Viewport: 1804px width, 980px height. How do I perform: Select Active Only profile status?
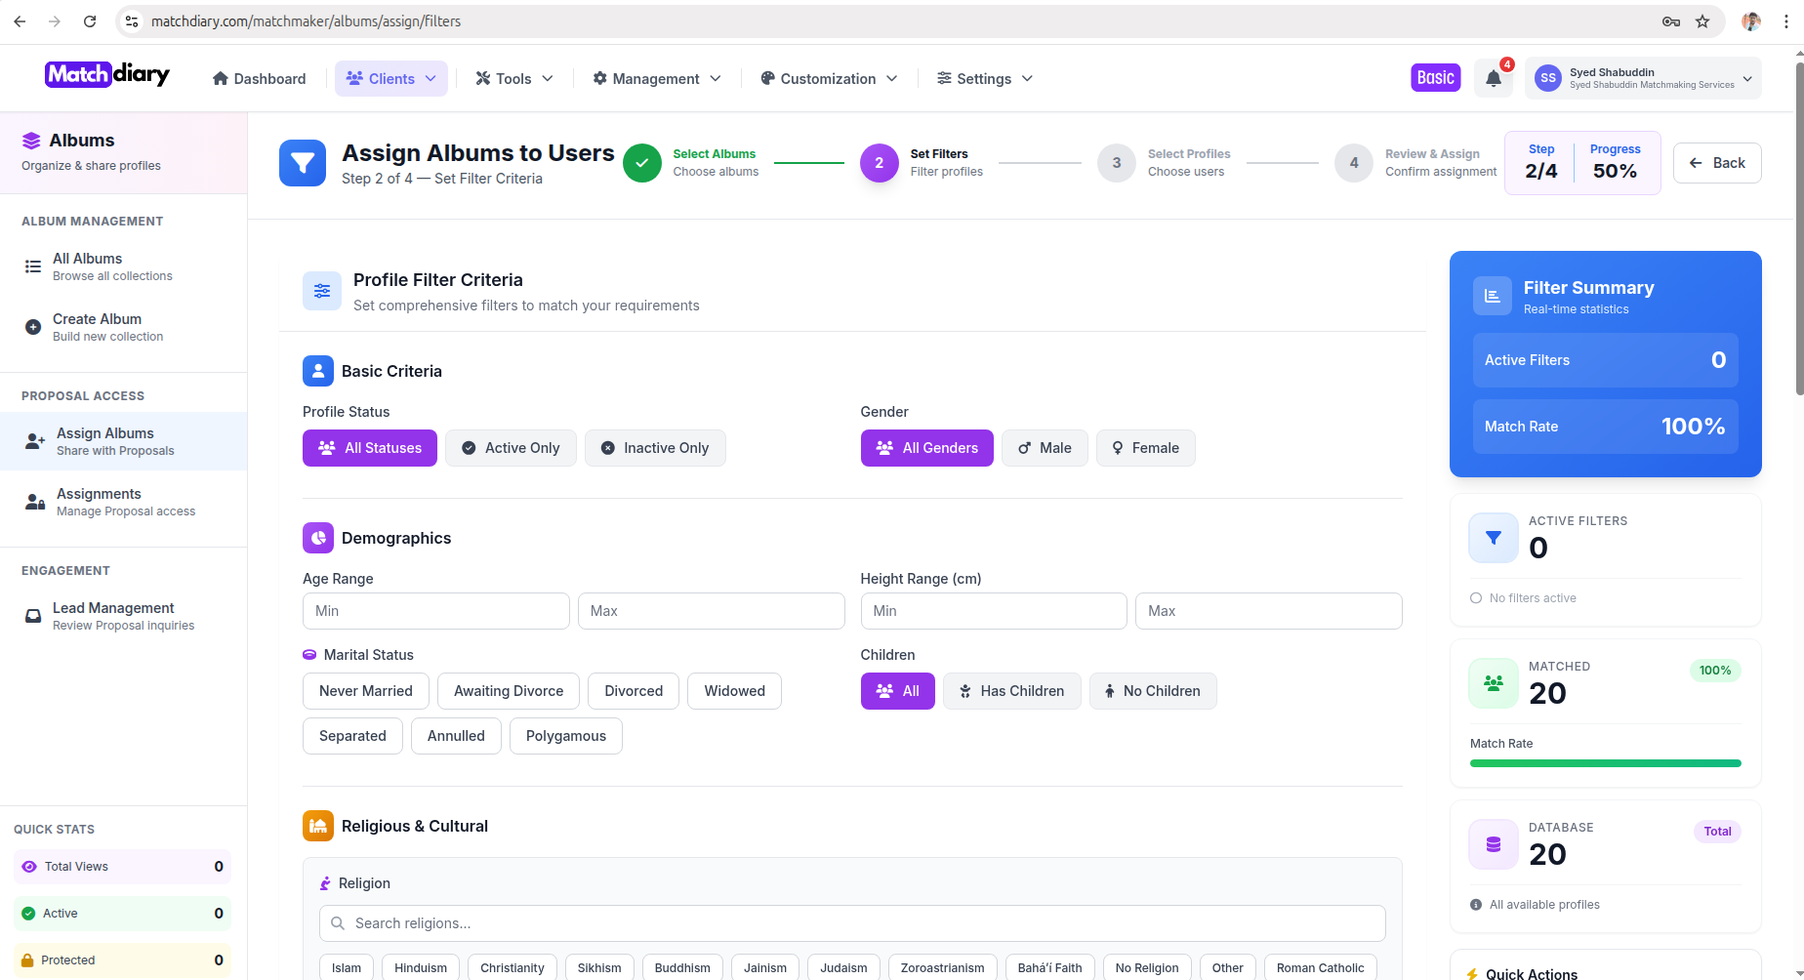tap(511, 448)
